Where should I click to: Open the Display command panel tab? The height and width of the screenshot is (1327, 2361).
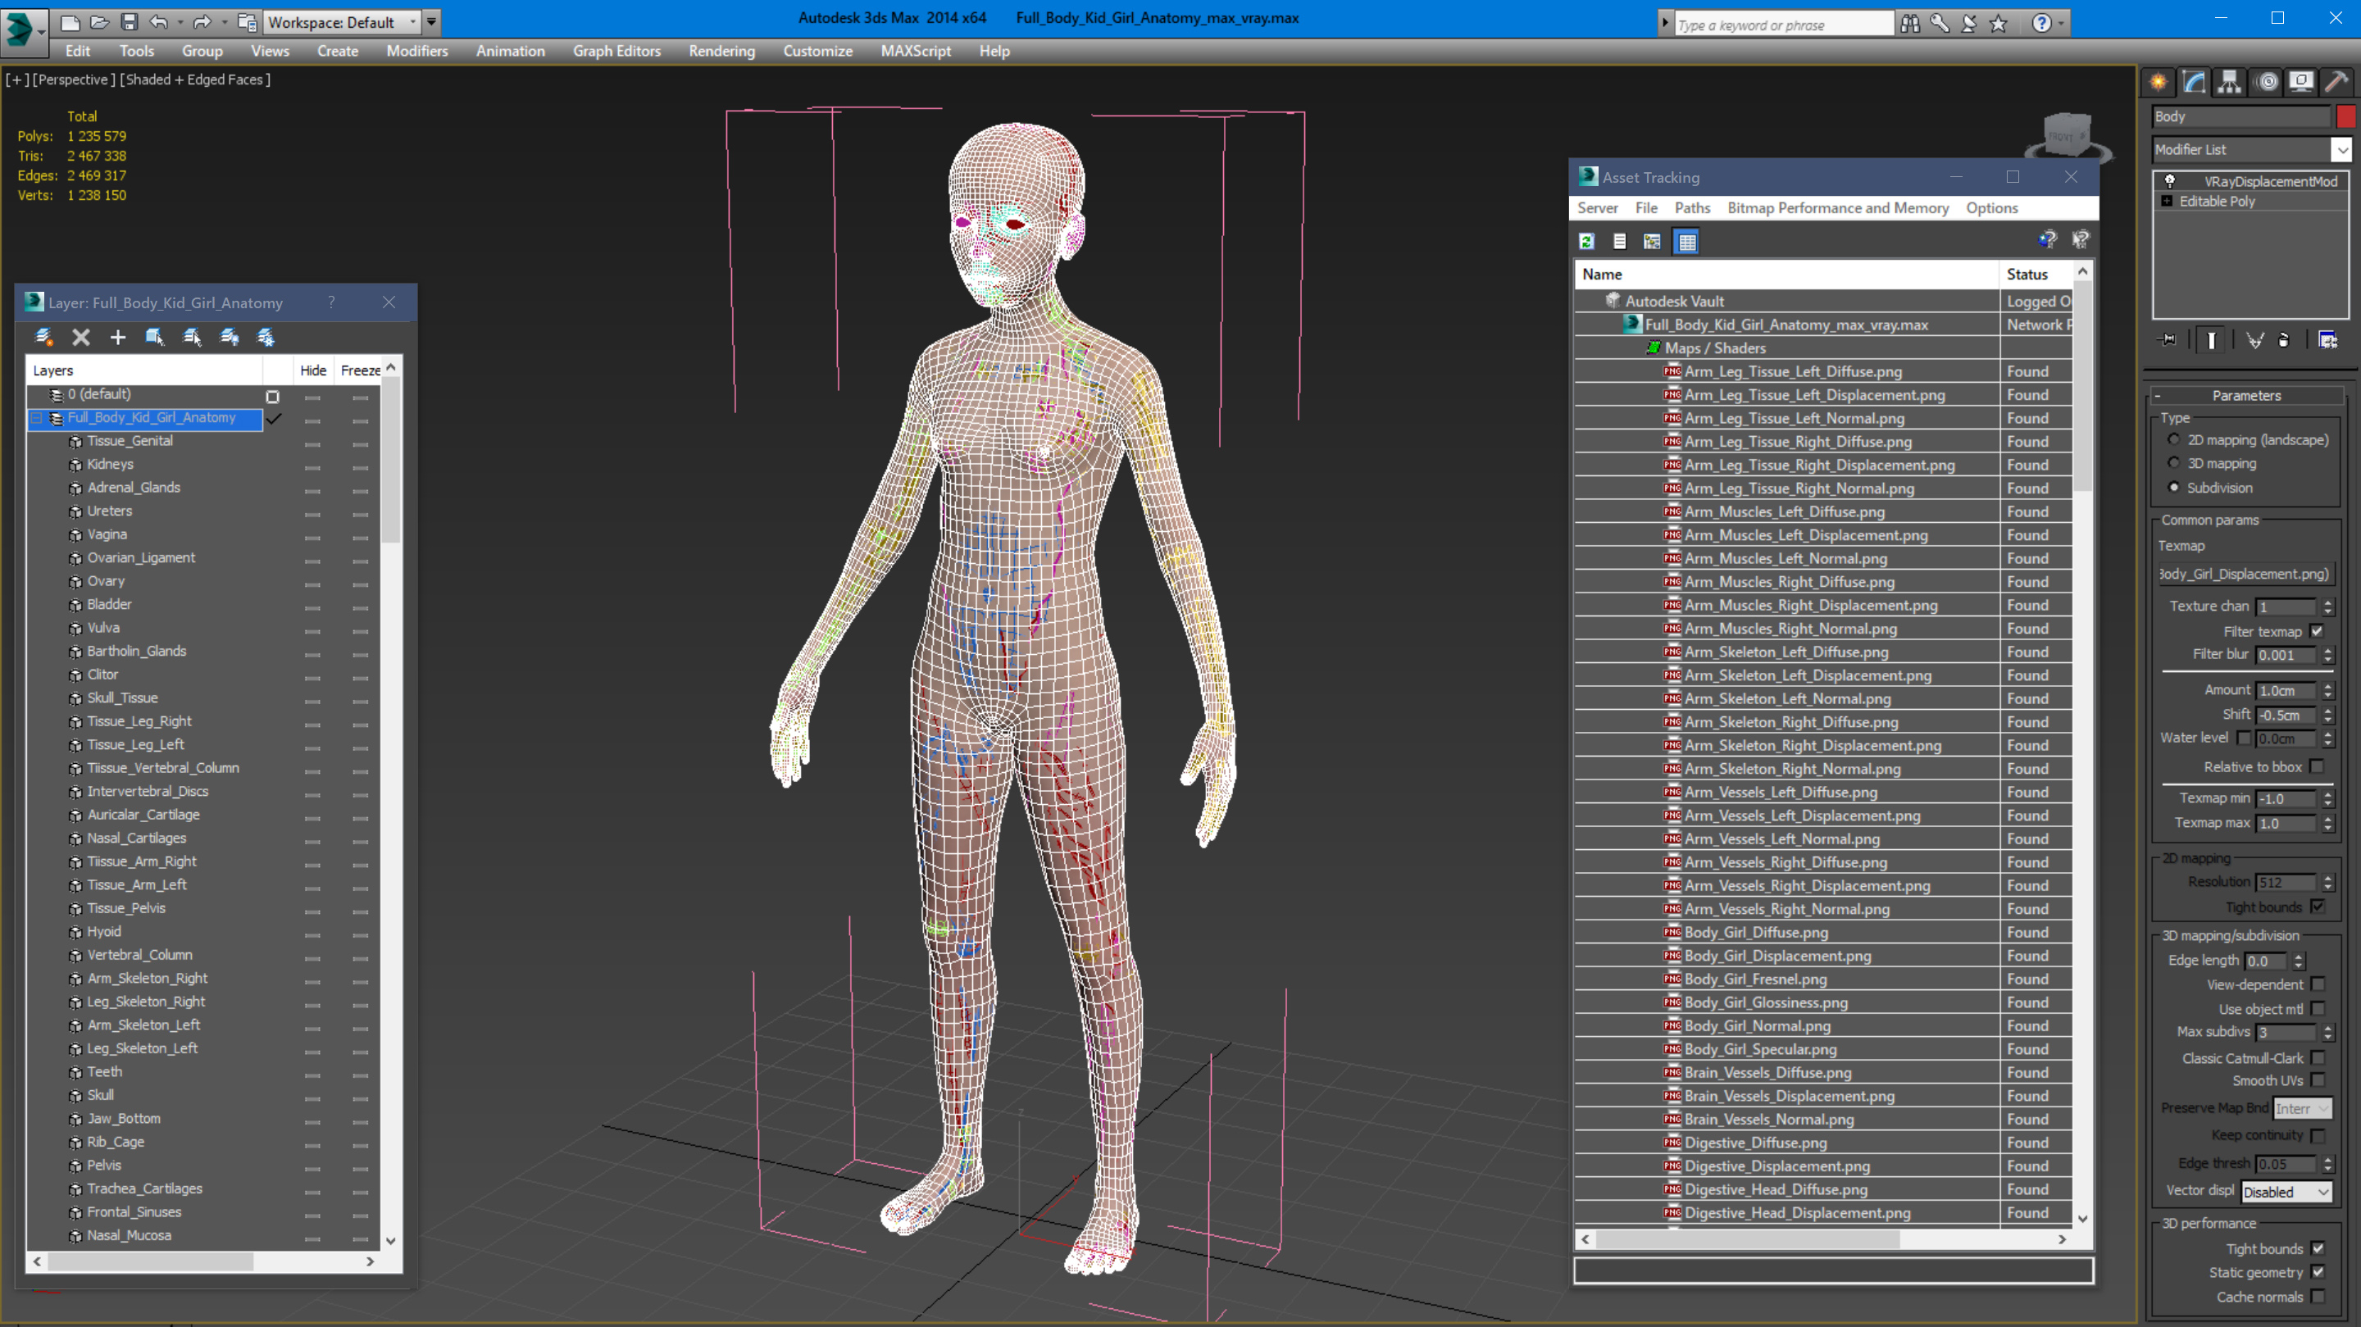(2300, 83)
